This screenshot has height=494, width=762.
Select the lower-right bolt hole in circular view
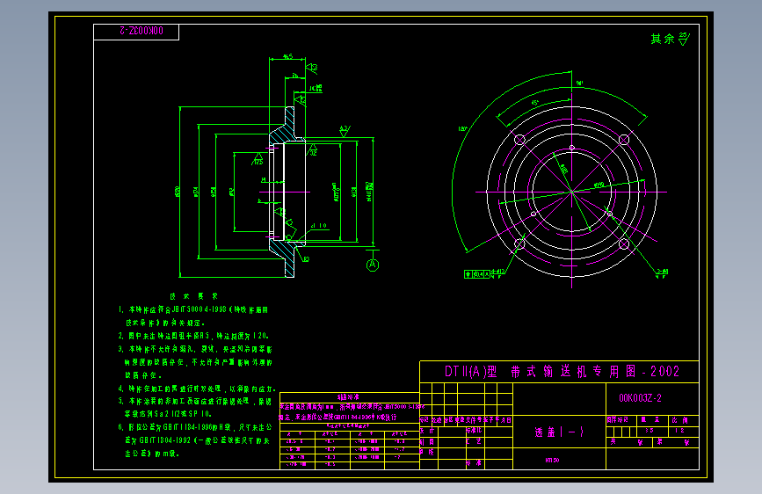(x=624, y=244)
